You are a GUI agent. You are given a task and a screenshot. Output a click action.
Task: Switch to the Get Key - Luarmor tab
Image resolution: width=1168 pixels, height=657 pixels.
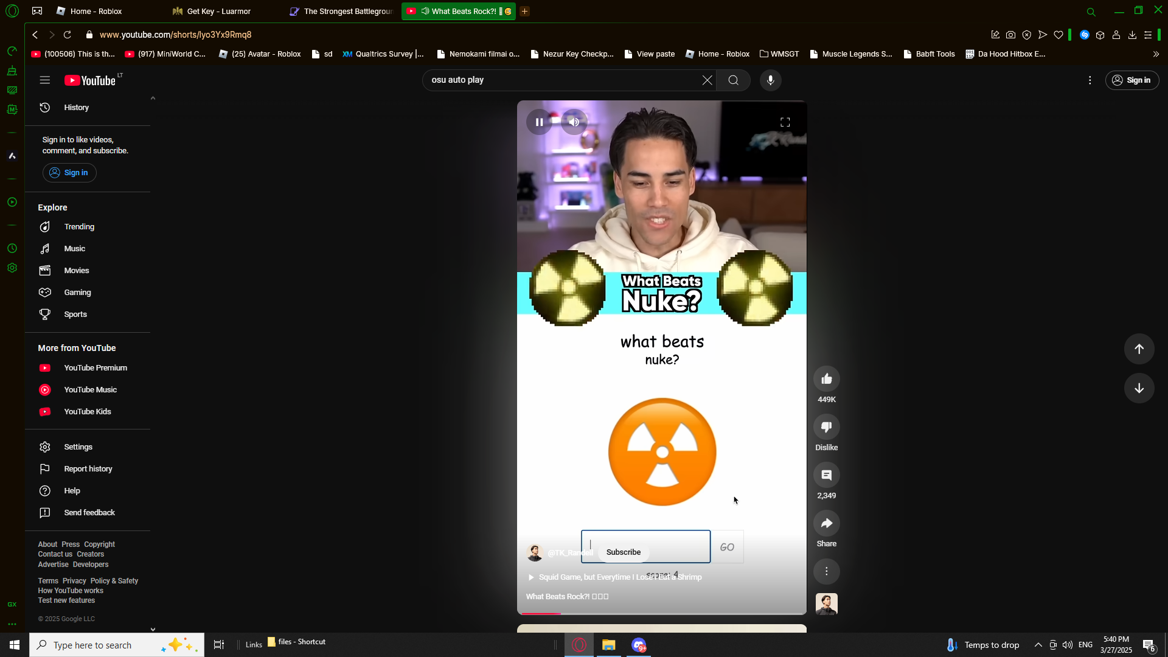pos(219,12)
